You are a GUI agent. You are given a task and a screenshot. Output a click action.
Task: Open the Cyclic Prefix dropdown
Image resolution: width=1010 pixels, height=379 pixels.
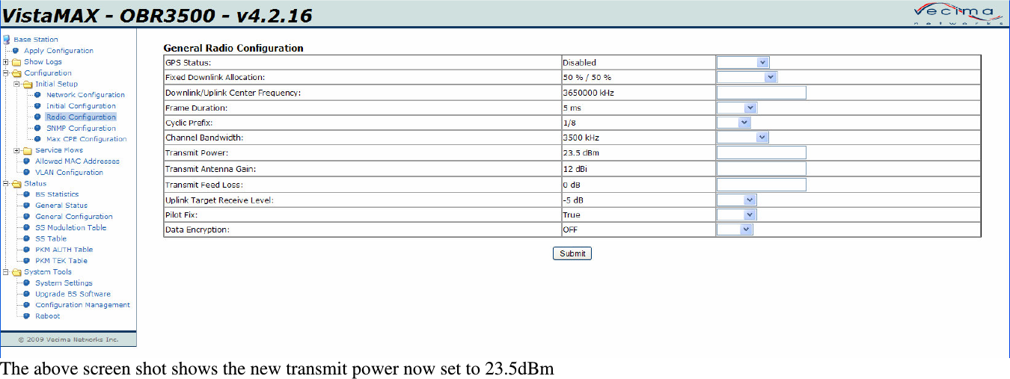click(733, 123)
